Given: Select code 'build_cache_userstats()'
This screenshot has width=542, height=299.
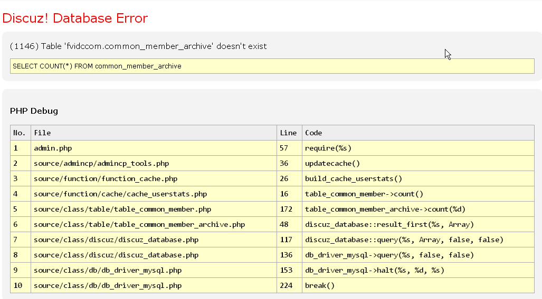Looking at the screenshot, I should tap(353, 178).
